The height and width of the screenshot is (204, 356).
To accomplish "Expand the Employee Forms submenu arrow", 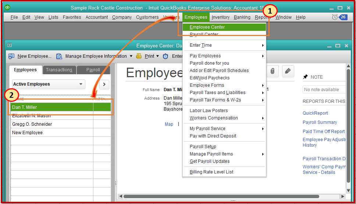I will pos(263,85).
